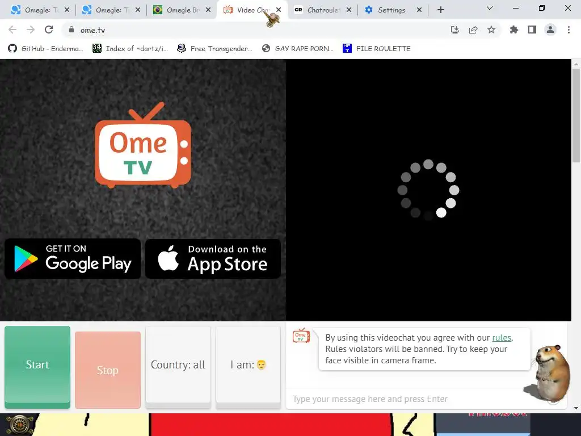
Task: Click the share page icon
Action: click(473, 30)
